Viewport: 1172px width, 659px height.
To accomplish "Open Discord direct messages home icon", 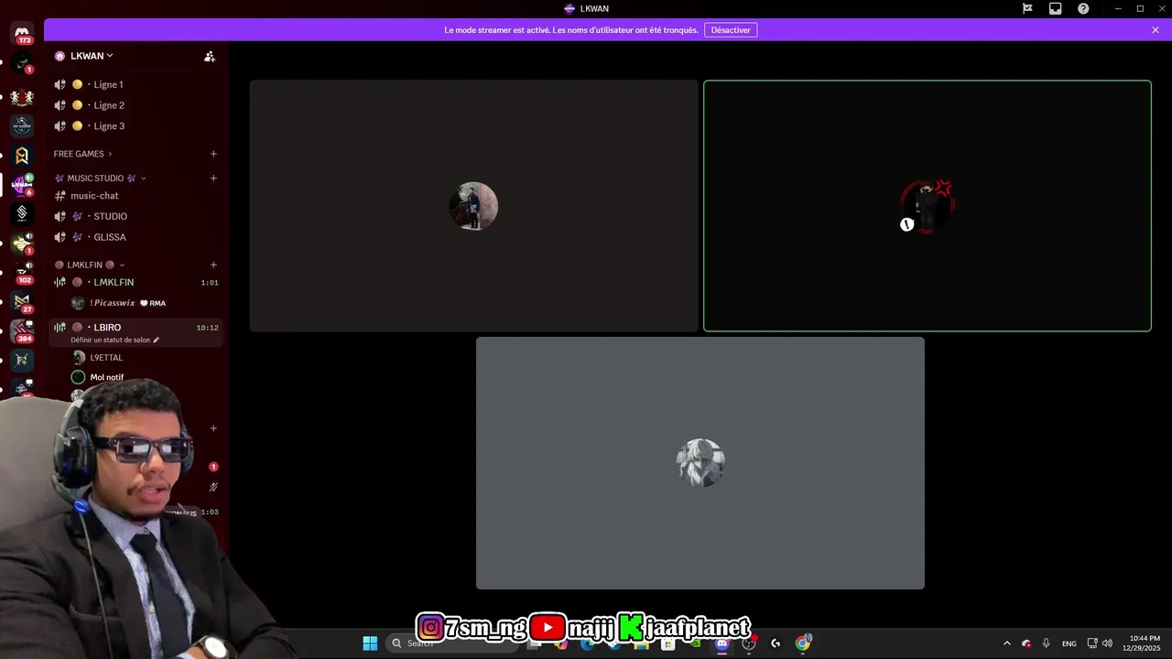I will (22, 34).
